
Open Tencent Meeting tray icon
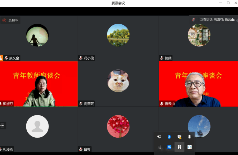[x=169, y=147]
